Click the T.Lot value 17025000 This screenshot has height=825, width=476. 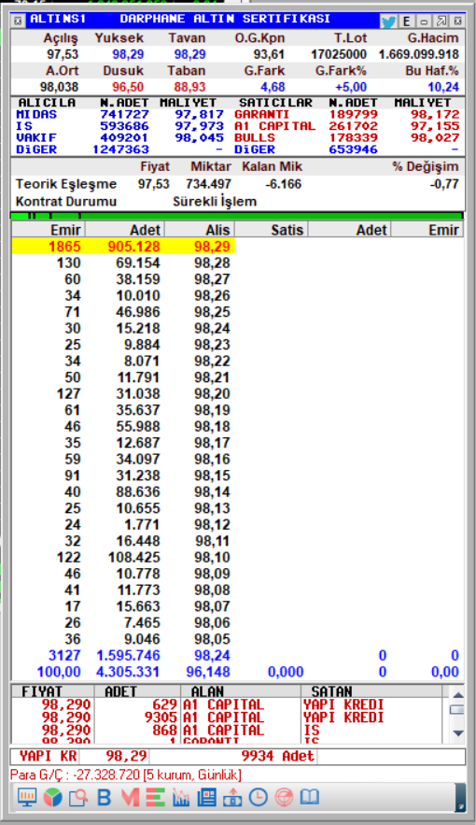(339, 54)
